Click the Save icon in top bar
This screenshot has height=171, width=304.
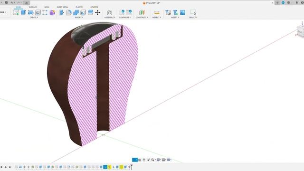(6, 3)
